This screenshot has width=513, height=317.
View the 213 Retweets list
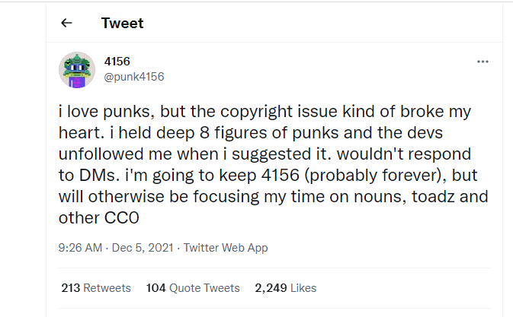click(96, 288)
